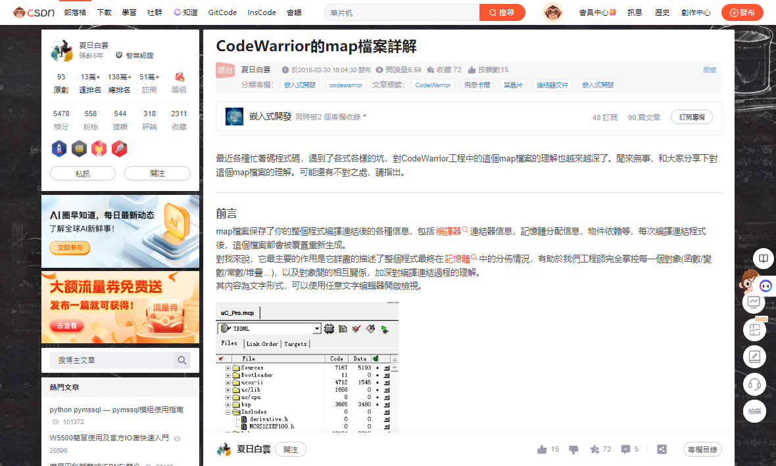776x466 pixels.
Task: Go to the 學習 section
Action: [x=129, y=12]
